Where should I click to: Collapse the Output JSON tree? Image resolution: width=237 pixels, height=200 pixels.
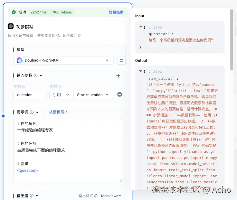pyautogui.click(x=141, y=71)
